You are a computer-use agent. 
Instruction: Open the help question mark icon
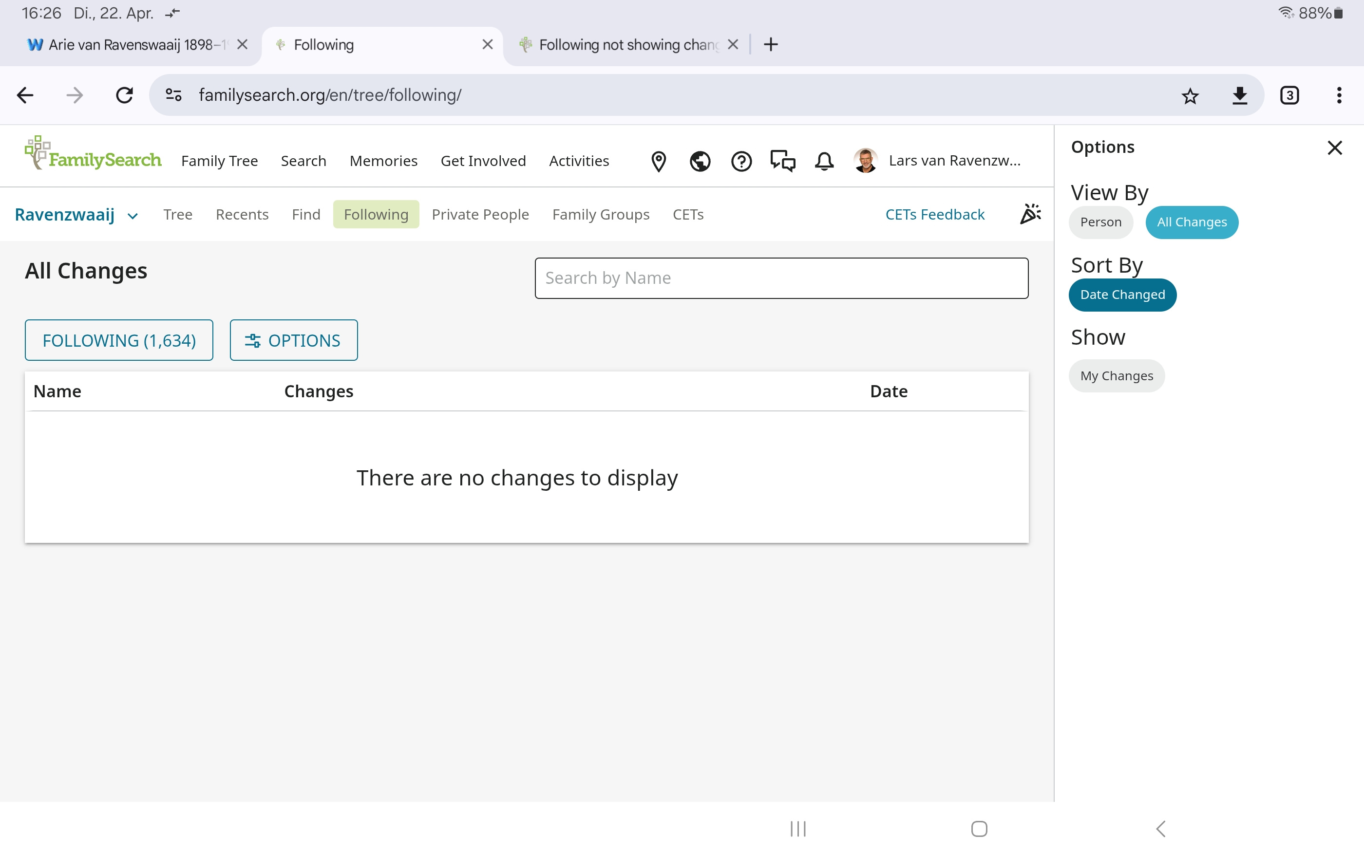741,161
